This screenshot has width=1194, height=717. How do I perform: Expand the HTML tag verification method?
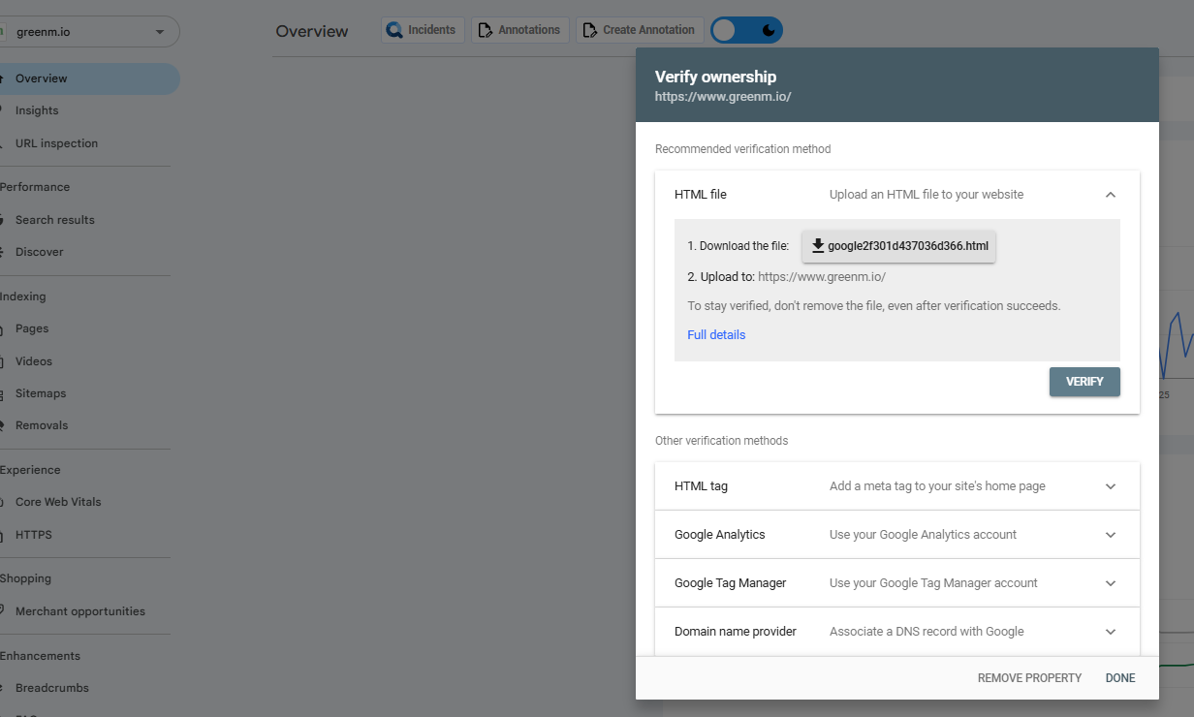point(1111,486)
